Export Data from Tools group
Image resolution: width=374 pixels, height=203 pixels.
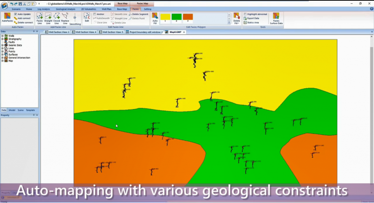coord(251,18)
